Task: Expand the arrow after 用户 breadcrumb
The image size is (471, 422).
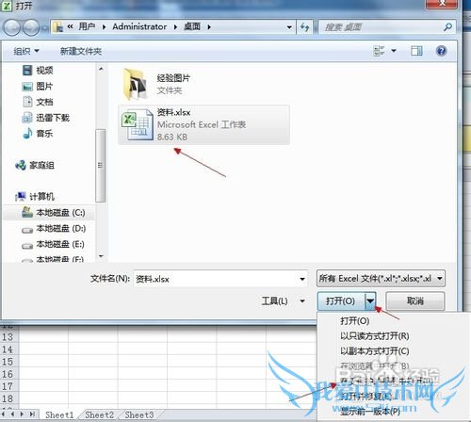Action: point(104,27)
